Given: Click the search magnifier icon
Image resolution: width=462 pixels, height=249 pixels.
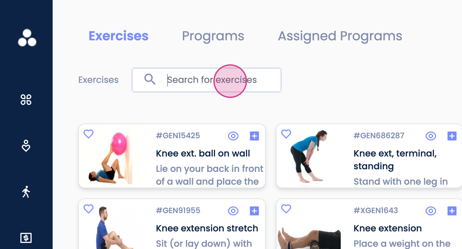Looking at the screenshot, I should click(150, 79).
